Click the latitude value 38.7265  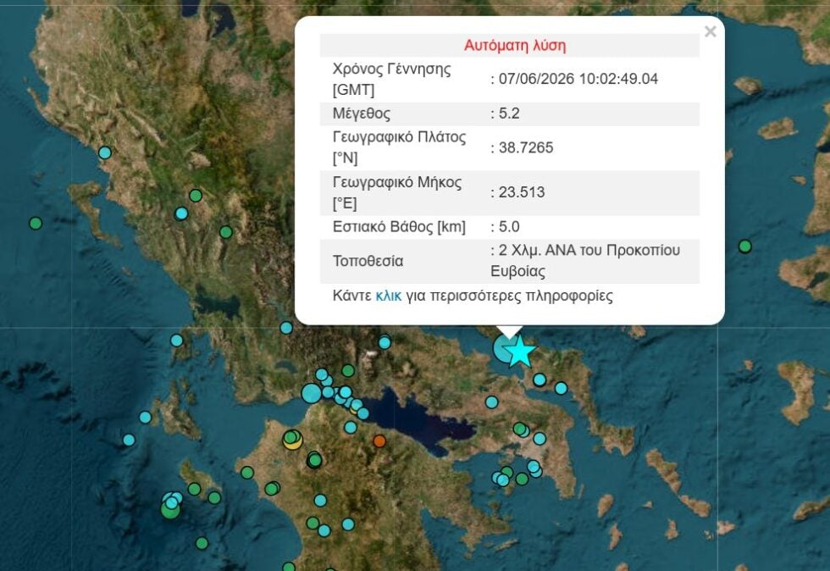click(x=526, y=147)
